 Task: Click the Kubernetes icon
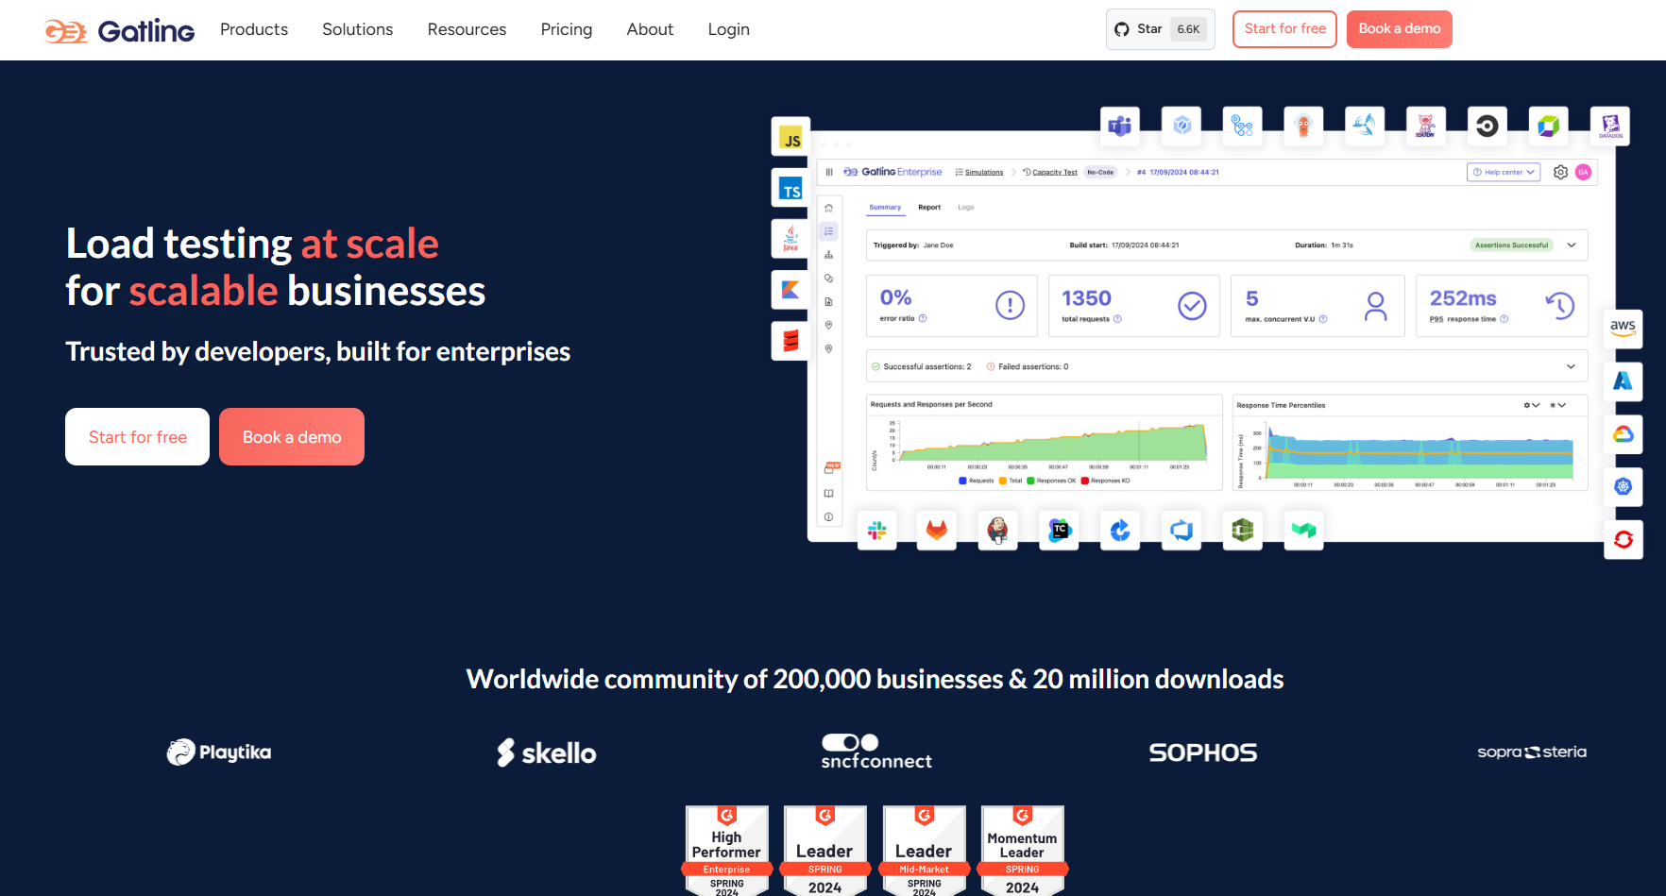[x=1623, y=487]
